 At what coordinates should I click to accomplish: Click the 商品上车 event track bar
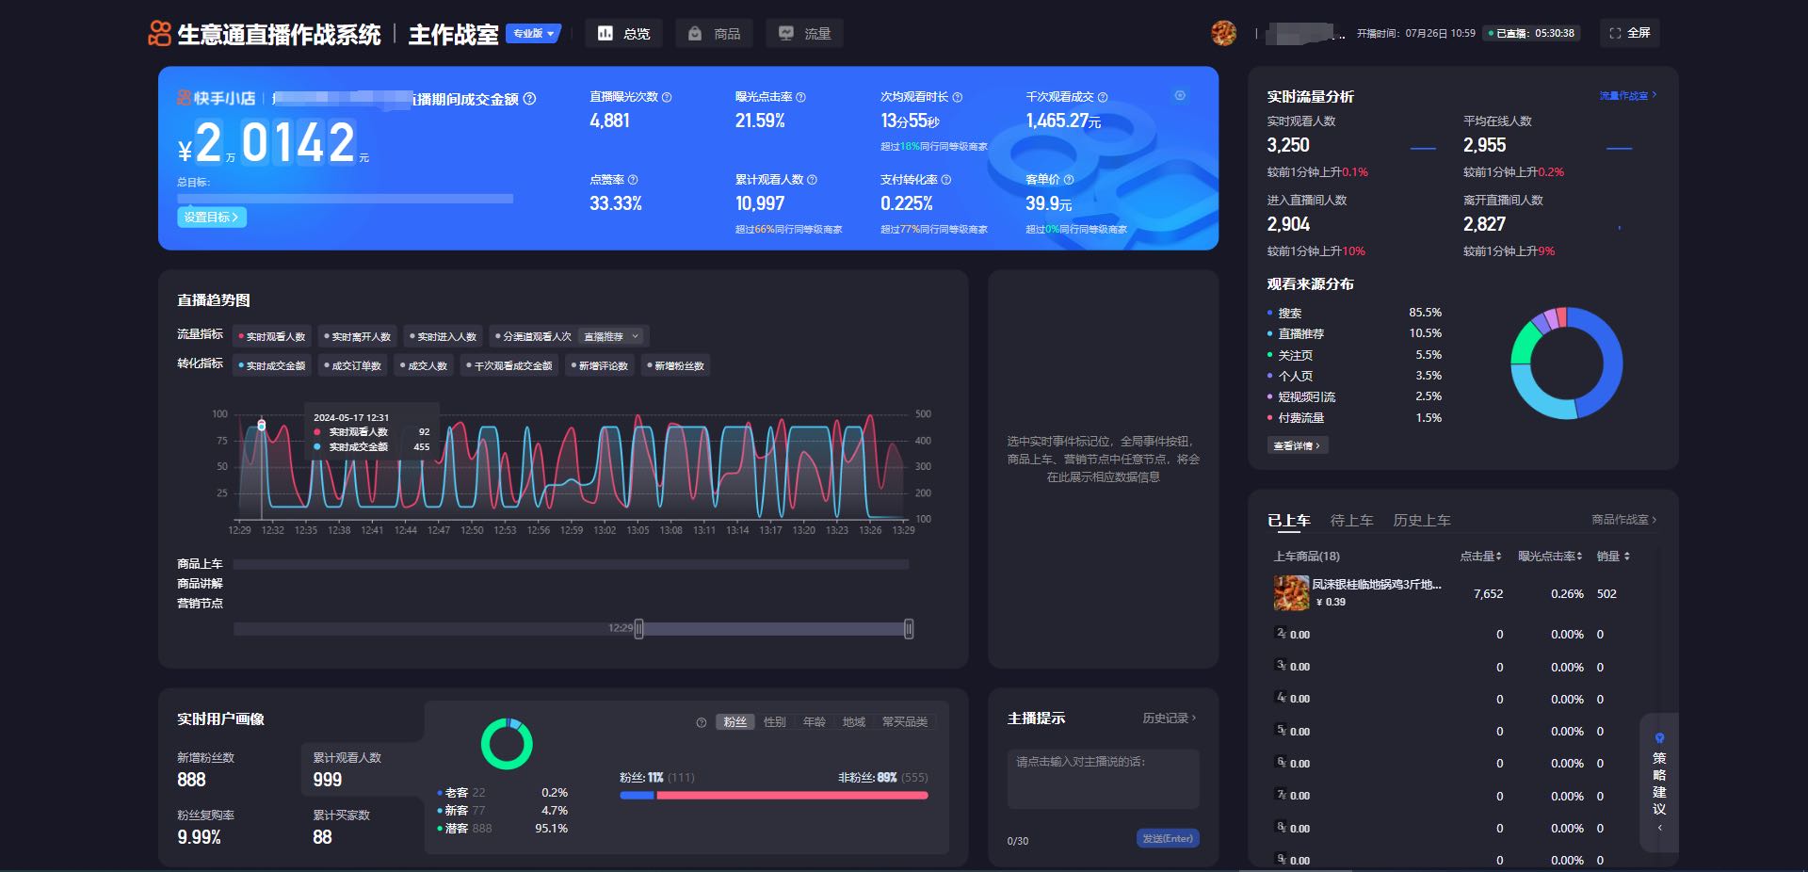click(x=571, y=564)
